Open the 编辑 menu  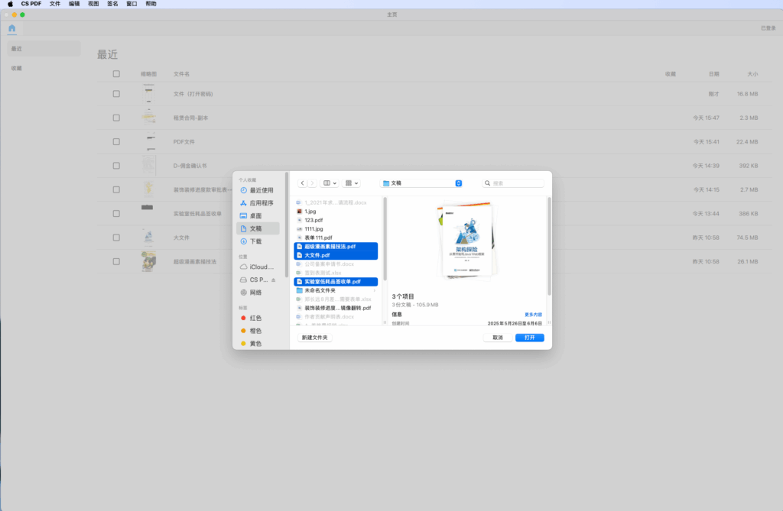click(74, 4)
